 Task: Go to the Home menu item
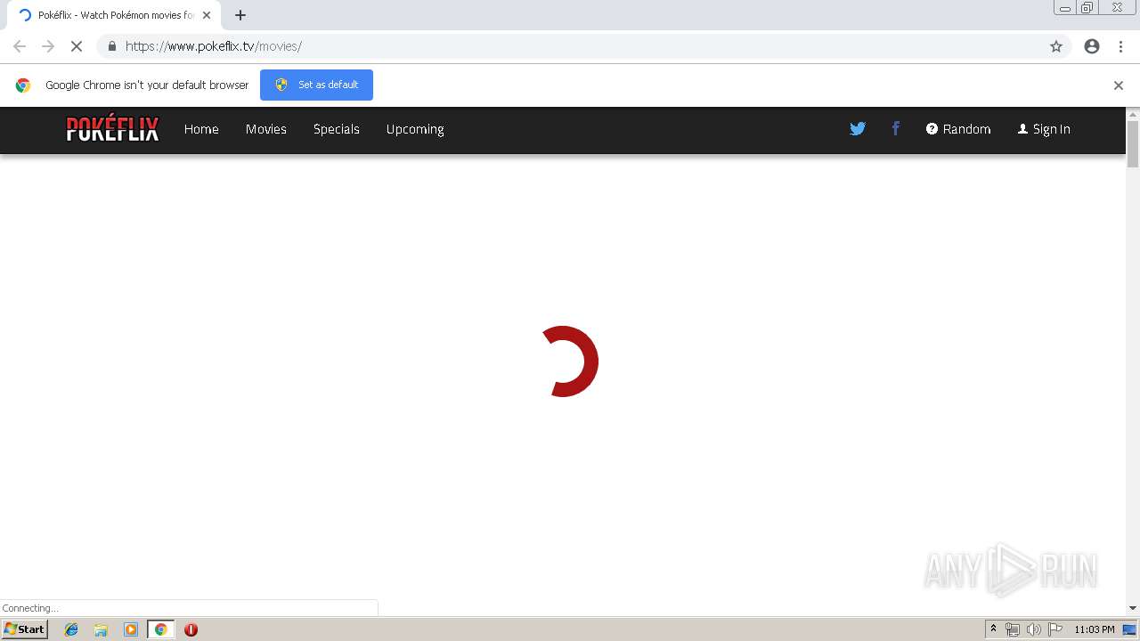[x=201, y=129]
